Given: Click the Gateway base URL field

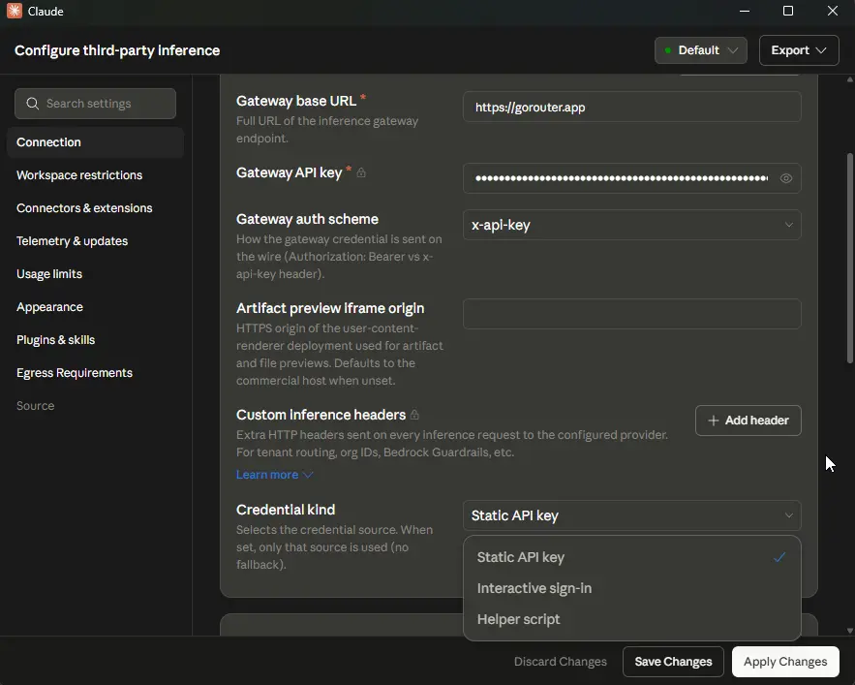Looking at the screenshot, I should tap(631, 107).
